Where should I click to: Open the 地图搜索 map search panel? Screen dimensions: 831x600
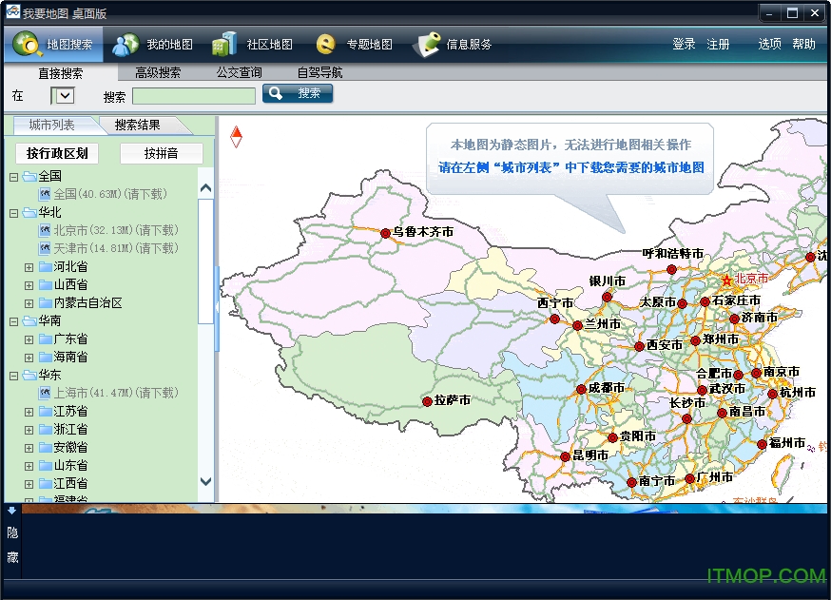(70, 44)
